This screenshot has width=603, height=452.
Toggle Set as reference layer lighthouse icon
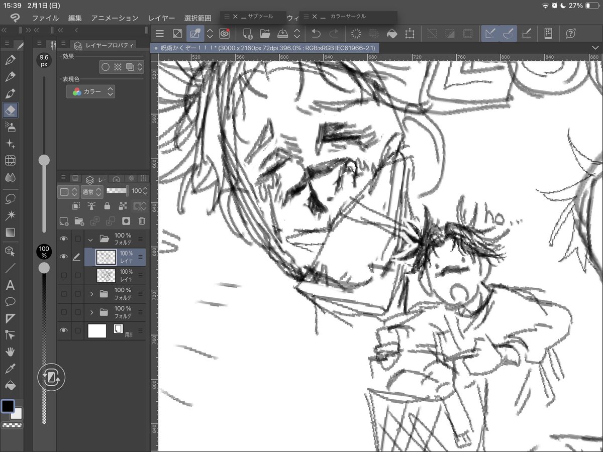tap(91, 206)
